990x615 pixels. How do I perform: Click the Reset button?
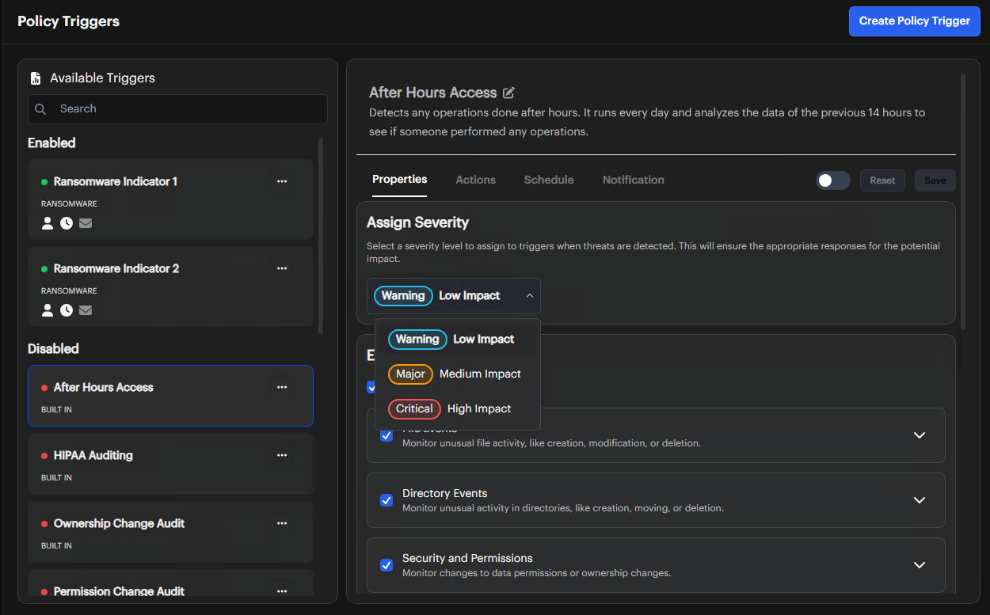pos(882,180)
